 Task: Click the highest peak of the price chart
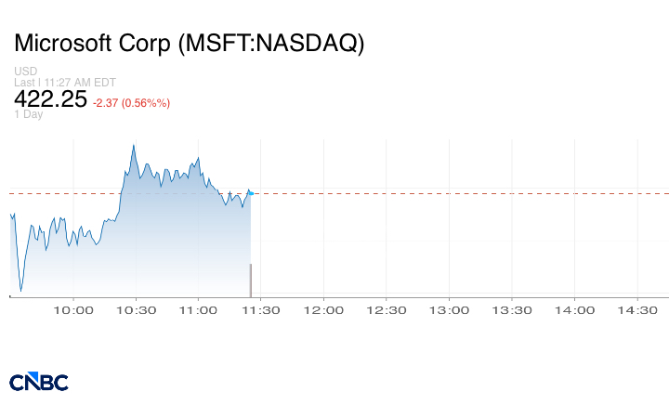coord(134,145)
